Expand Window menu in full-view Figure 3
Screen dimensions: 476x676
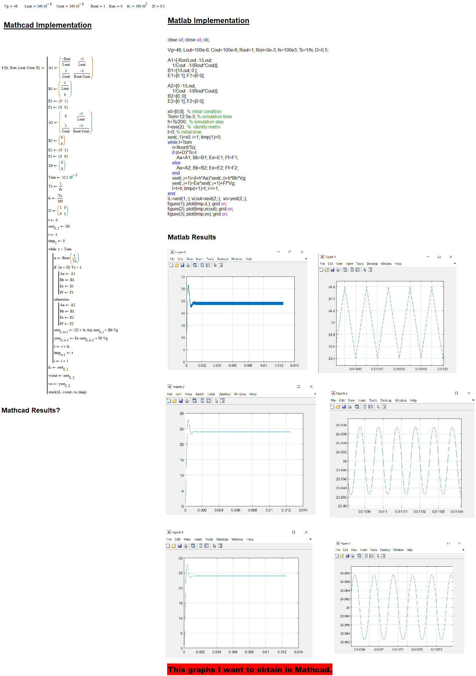click(237, 539)
